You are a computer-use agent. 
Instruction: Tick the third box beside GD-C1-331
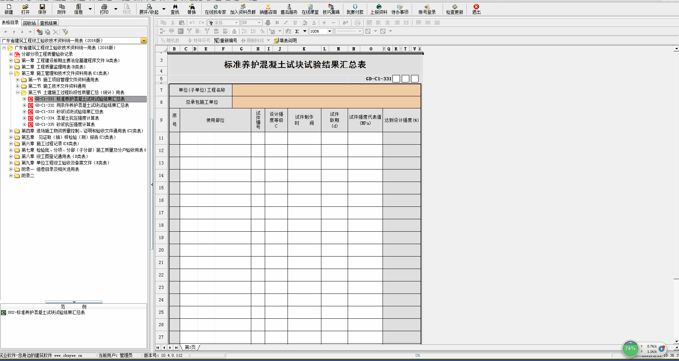[x=415, y=79]
